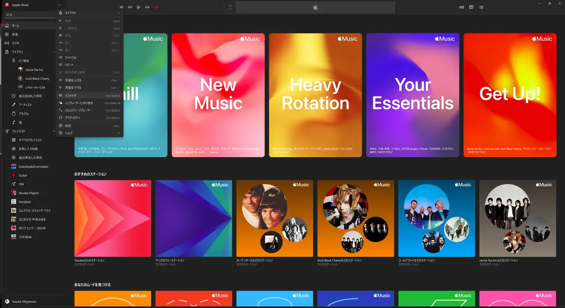The height and width of the screenshot is (308, 565).
Task: Toggle リピート in the dropdown menu
Action: point(89,65)
